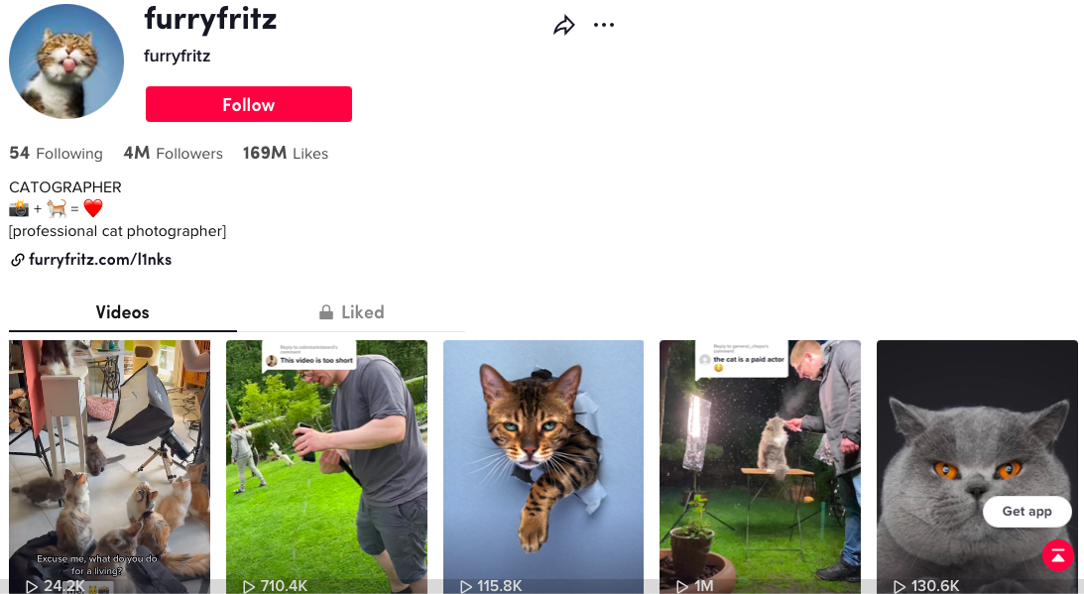View the 4M Followers list
Viewport: 1084px width, 594px height.
[x=173, y=154]
